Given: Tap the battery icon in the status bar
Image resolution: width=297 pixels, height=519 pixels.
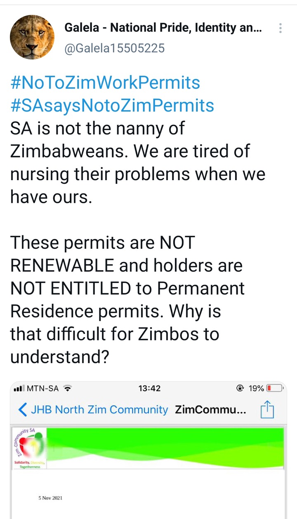Looking at the screenshot, I should (274, 388).
